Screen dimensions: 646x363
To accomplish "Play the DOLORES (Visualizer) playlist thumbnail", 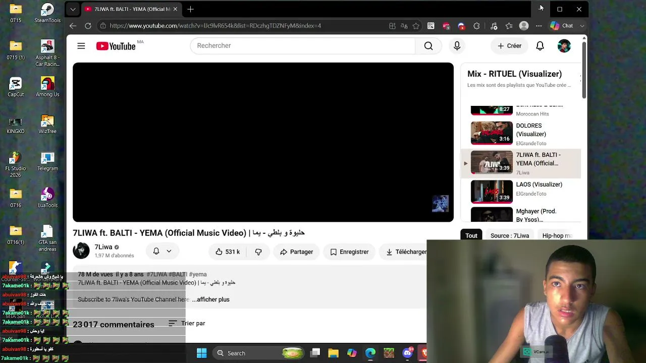I will click(x=492, y=133).
